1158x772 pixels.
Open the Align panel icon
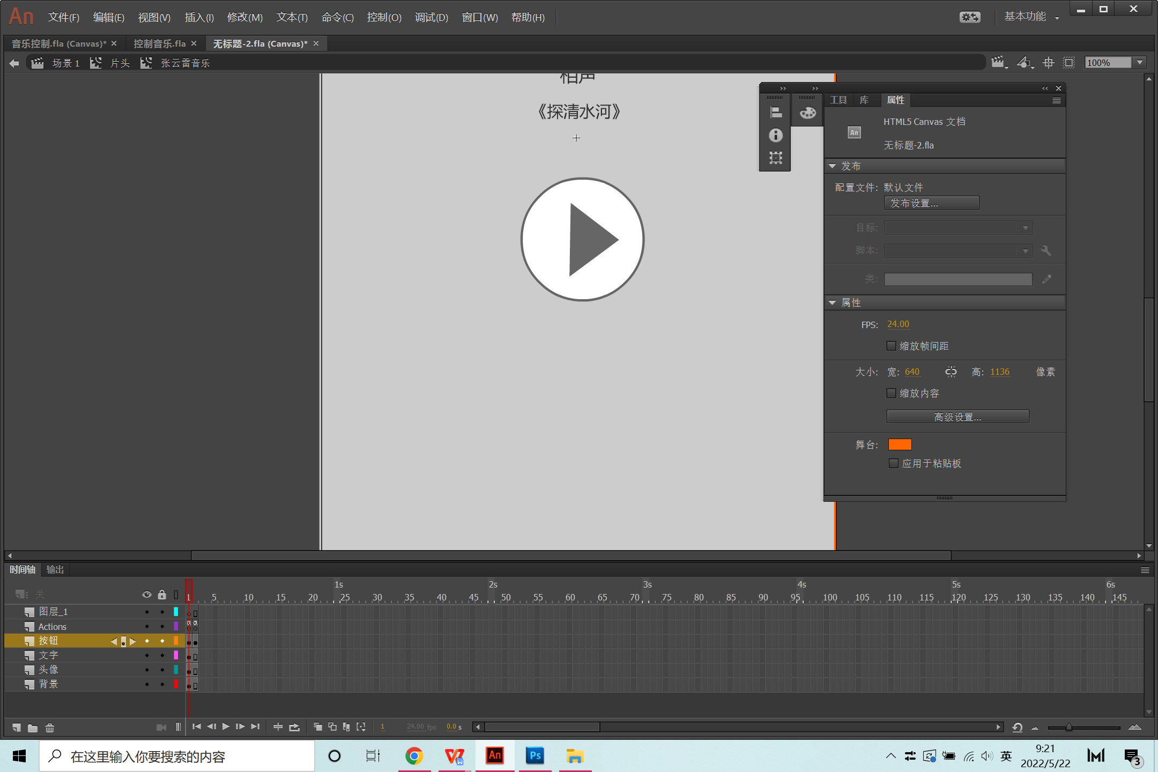[x=776, y=113]
